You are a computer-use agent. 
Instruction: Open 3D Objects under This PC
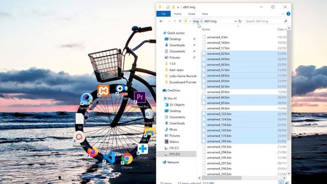click(x=177, y=105)
